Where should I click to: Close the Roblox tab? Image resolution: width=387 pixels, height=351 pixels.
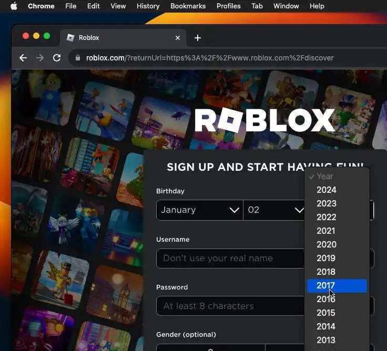[x=178, y=38]
